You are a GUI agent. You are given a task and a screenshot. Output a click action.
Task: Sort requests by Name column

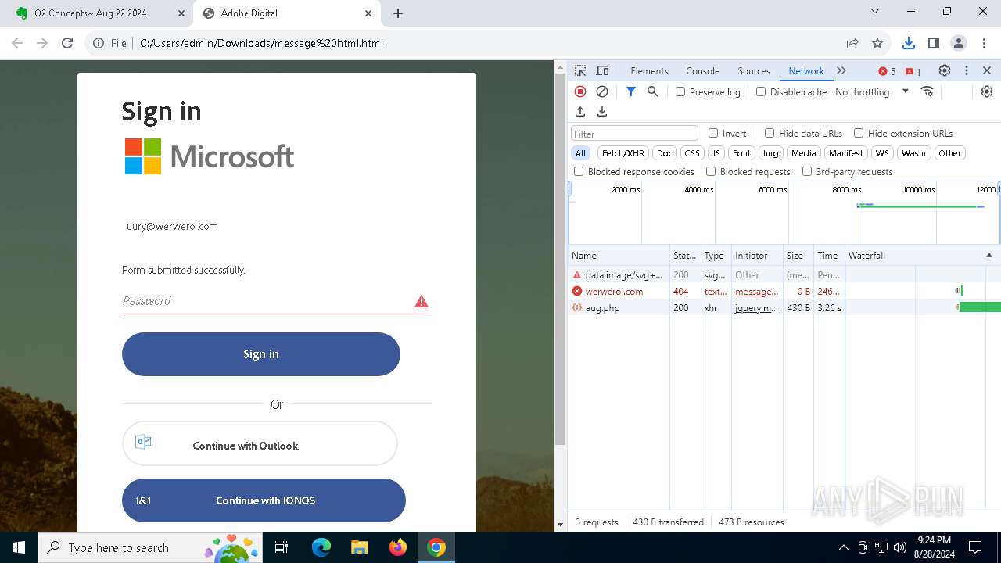(x=619, y=256)
